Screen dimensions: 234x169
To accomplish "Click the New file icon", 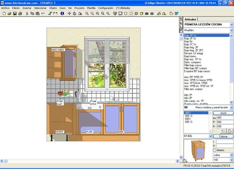I will tap(4, 14).
